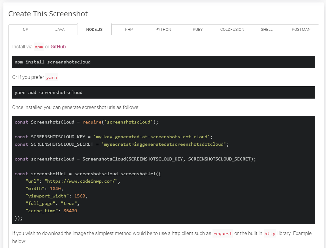Click the yarn inline code label
The image size is (326, 248).
tap(52, 77)
